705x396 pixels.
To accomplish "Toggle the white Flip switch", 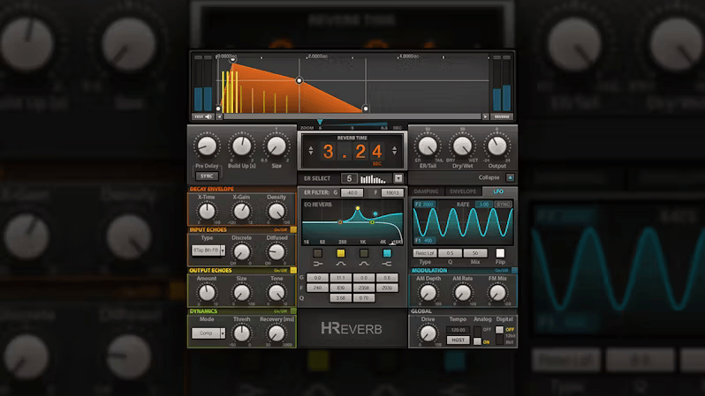I will (500, 253).
